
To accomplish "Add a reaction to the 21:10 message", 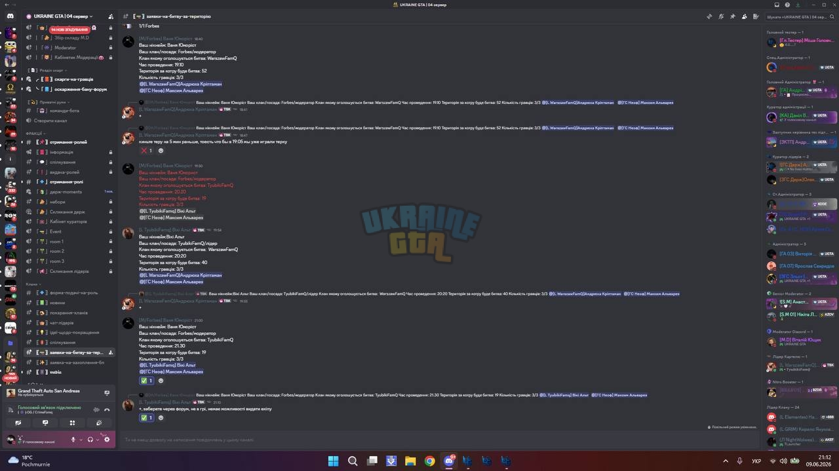I will pyautogui.click(x=161, y=418).
